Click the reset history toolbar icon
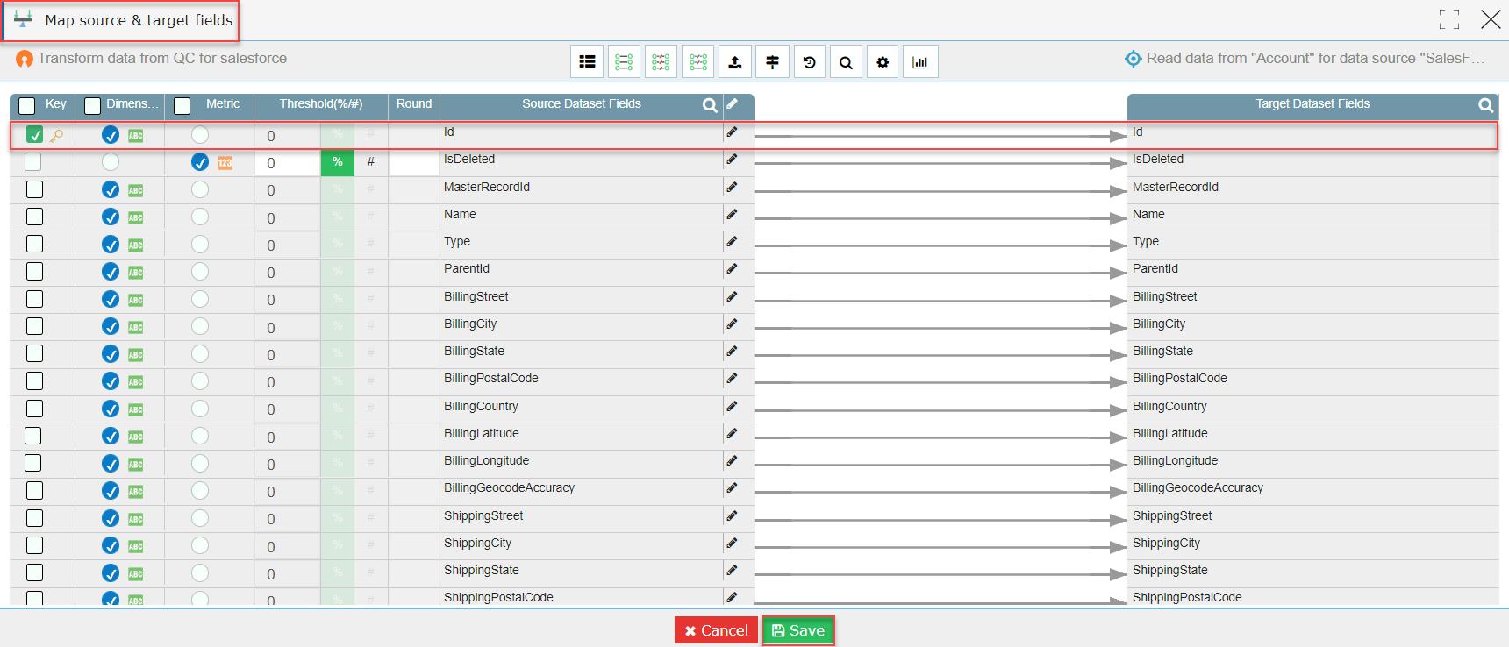This screenshot has height=647, width=1509. 809,62
